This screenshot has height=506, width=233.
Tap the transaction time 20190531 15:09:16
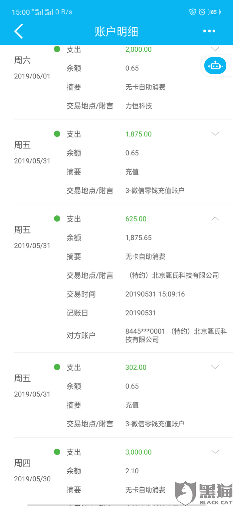click(x=155, y=294)
